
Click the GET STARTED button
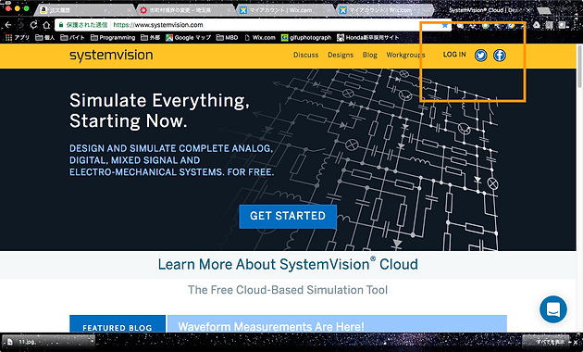pyautogui.click(x=288, y=216)
